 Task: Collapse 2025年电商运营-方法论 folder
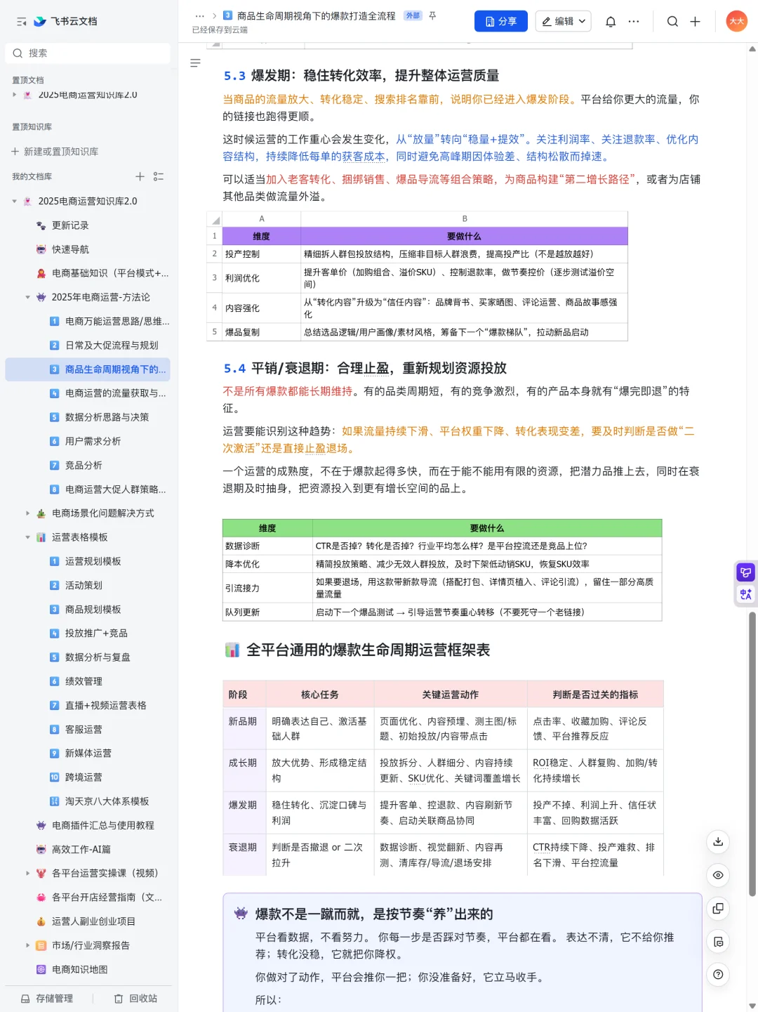pos(28,298)
